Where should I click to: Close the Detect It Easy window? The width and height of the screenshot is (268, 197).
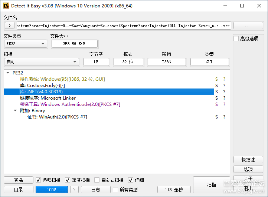tap(259, 6)
